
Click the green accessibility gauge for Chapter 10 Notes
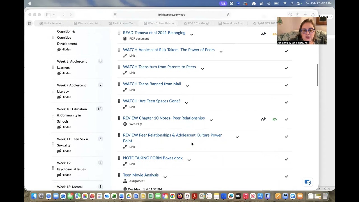point(275,119)
